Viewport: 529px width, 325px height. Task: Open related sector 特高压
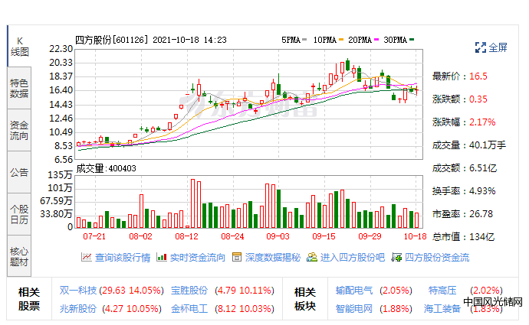(442, 291)
